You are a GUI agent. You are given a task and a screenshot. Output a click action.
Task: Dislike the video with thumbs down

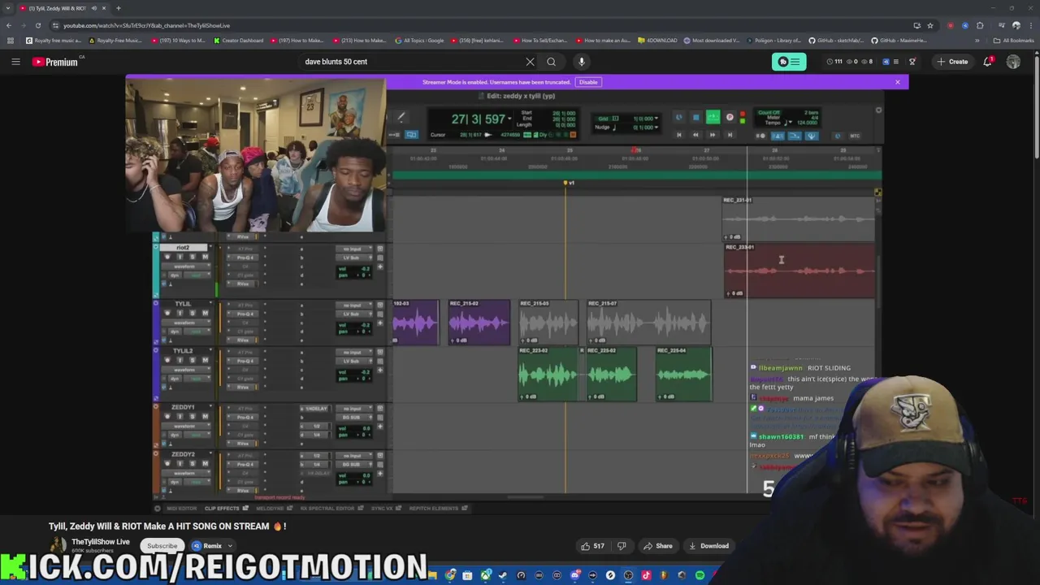point(622,546)
